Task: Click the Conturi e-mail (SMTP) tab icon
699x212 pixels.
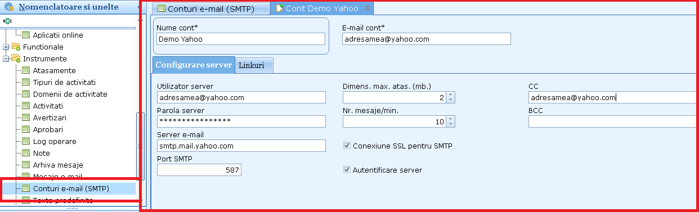Action: pos(162,8)
